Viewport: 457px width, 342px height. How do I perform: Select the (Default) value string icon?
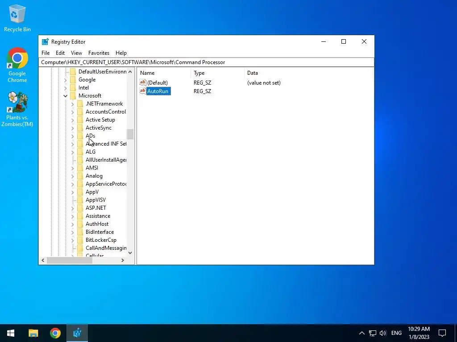pyautogui.click(x=142, y=82)
